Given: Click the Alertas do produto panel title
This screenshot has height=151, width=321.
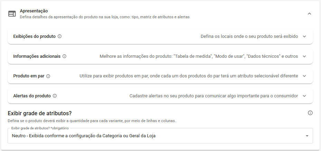Looking at the screenshot, I should [32, 96].
